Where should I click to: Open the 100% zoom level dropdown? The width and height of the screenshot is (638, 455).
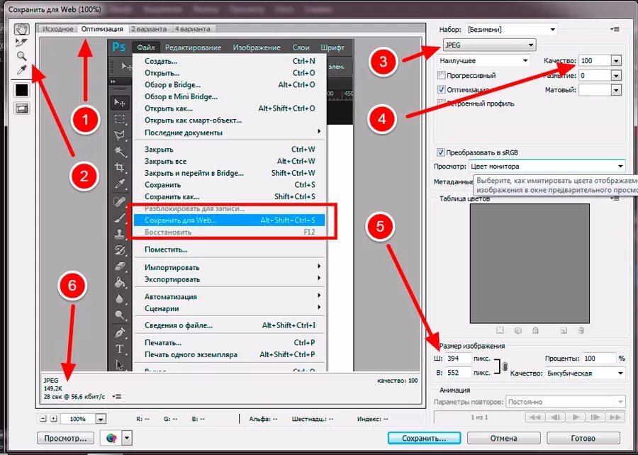click(x=100, y=419)
